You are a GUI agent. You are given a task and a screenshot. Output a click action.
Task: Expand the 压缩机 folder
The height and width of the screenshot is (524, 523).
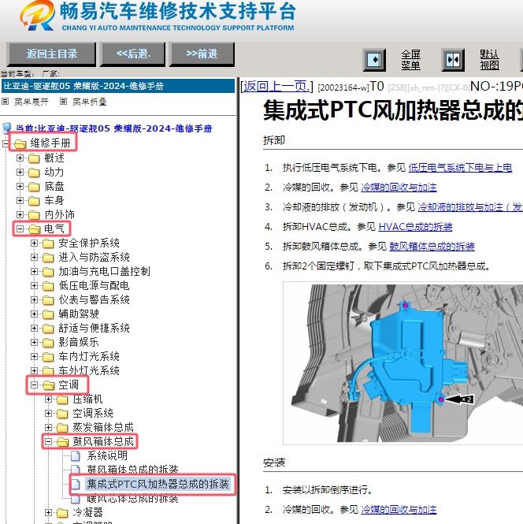48,399
